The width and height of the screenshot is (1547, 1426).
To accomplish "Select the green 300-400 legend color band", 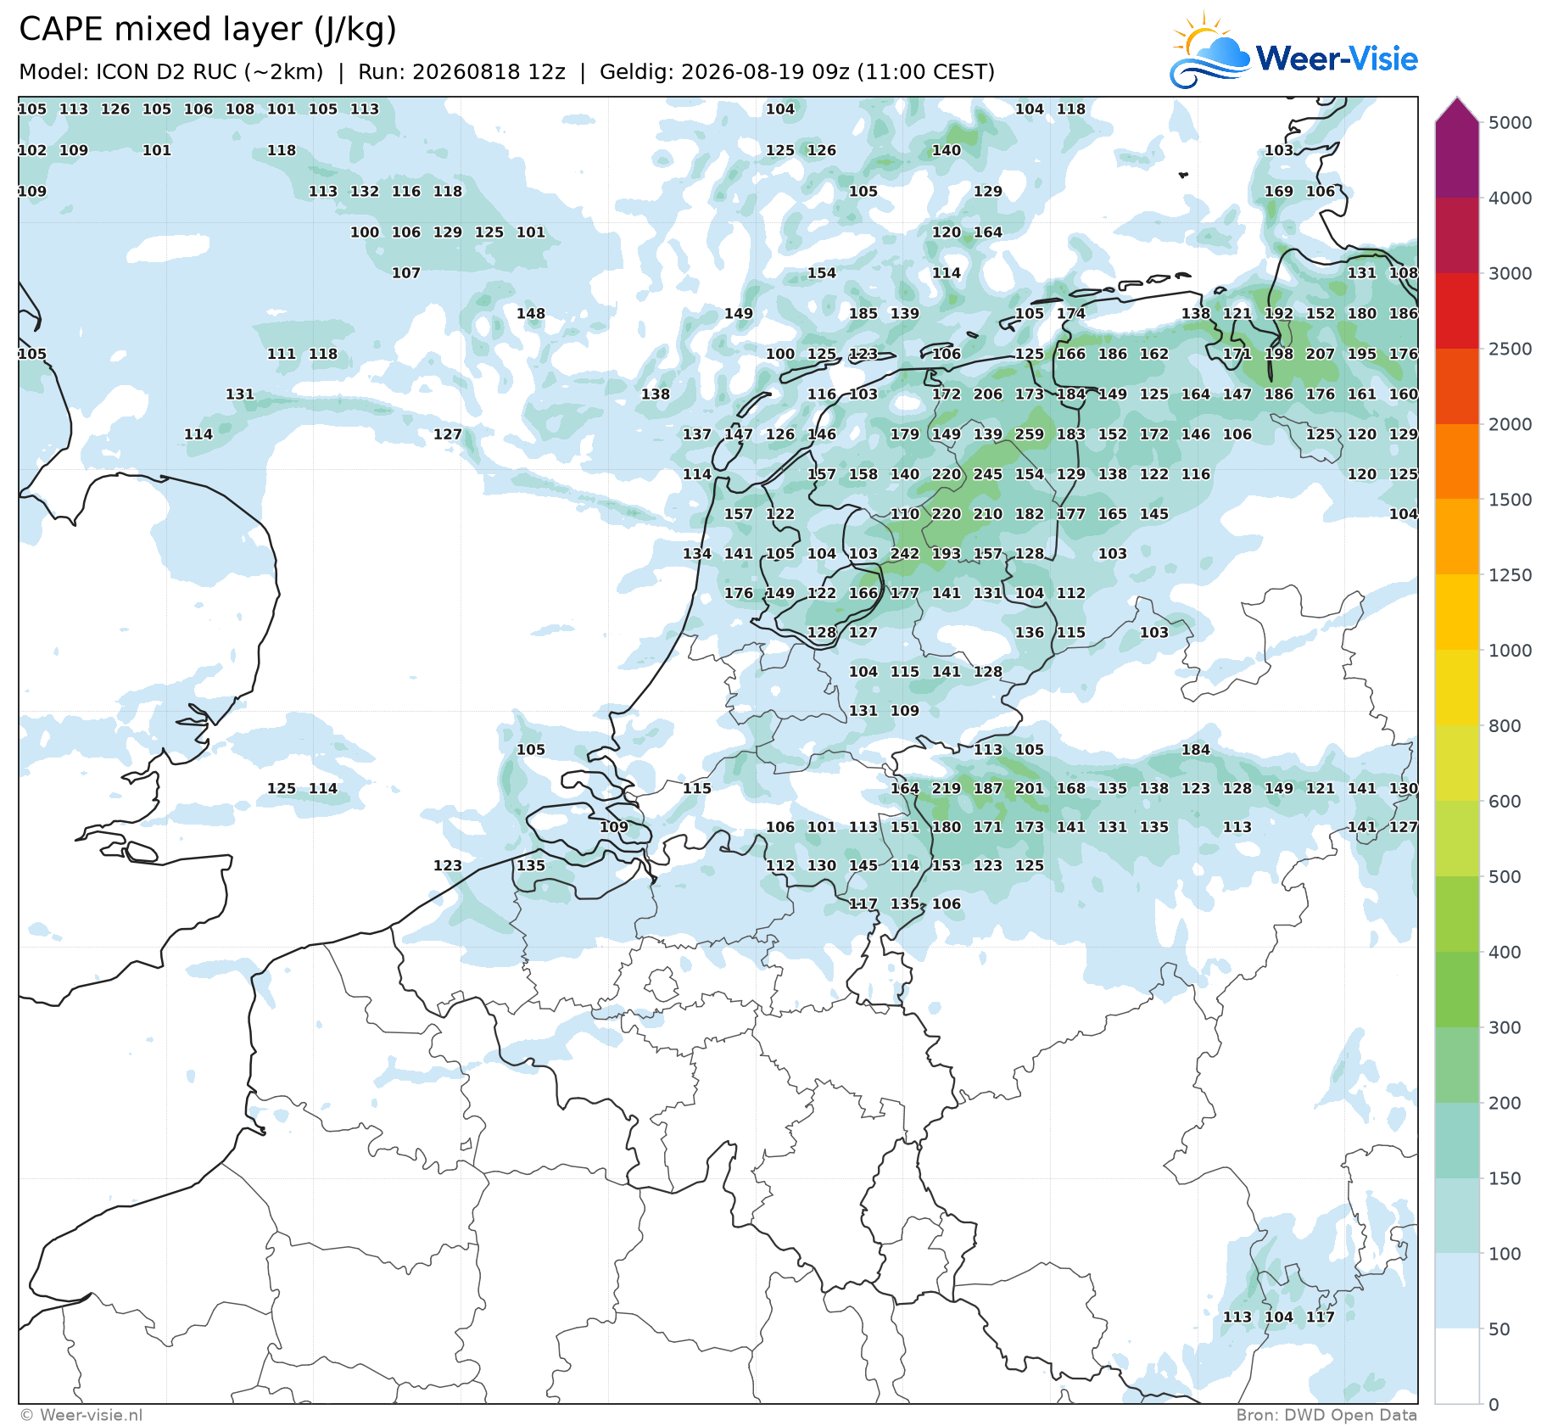I will point(1457,990).
